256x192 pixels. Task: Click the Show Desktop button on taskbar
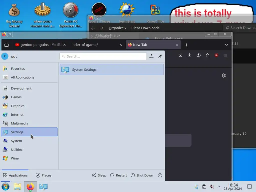[249, 186]
